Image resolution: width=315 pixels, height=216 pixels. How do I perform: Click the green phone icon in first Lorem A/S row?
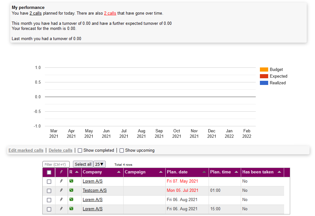71,181
